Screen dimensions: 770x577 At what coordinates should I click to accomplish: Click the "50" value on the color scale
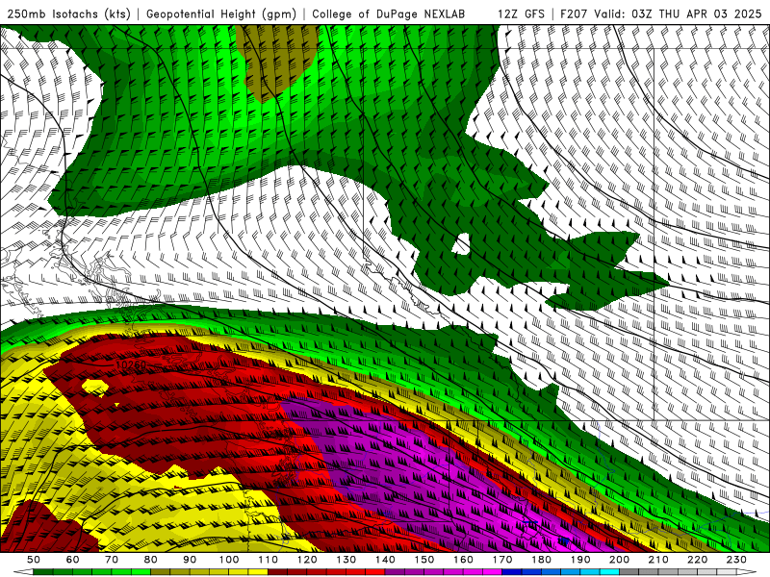[x=34, y=560]
